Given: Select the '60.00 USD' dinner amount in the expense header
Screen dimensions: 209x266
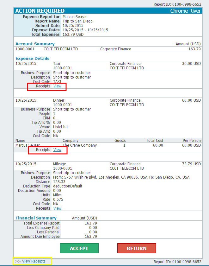Looking at the screenshot, I should point(191,100).
